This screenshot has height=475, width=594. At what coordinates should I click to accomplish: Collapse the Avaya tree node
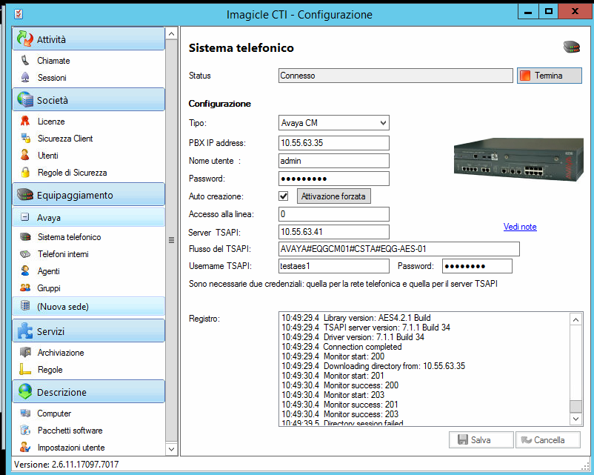[x=24, y=218]
